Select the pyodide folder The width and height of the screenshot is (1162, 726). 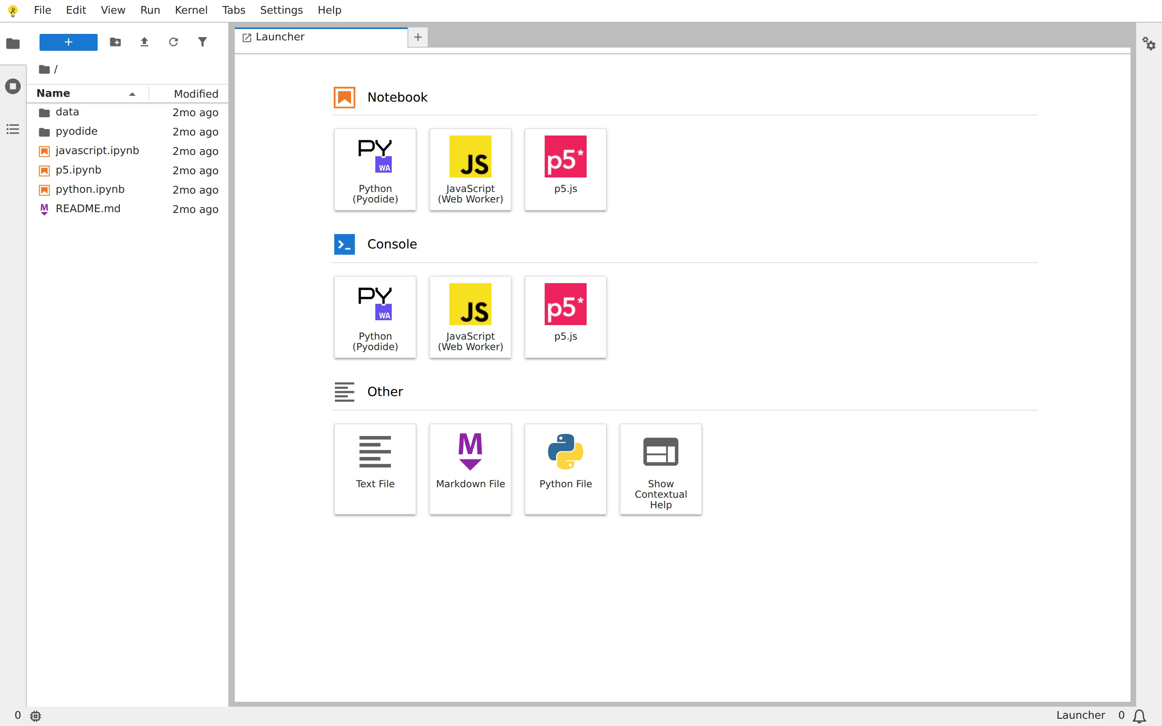pos(127,131)
